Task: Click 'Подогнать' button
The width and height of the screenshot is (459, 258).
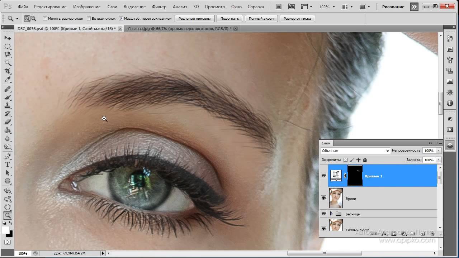Action: (229, 19)
